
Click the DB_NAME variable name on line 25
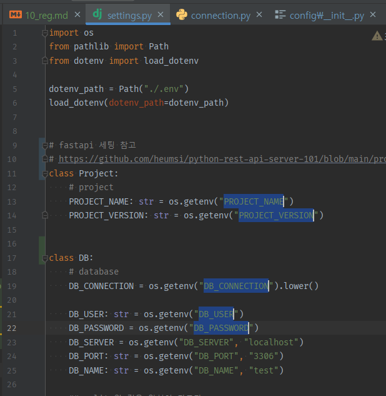click(86, 370)
